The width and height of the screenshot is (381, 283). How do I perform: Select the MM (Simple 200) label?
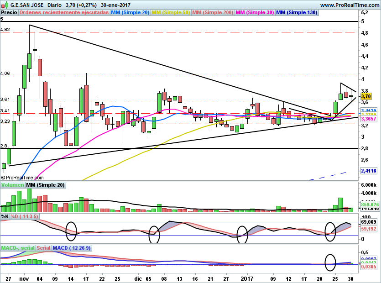(x=213, y=12)
